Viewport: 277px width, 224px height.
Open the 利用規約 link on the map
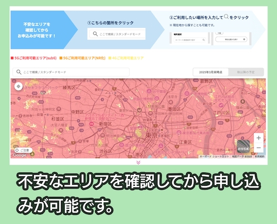click(x=260, y=156)
